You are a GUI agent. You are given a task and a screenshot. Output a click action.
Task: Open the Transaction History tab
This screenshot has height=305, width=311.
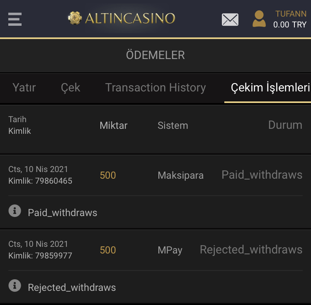pyautogui.click(x=155, y=88)
